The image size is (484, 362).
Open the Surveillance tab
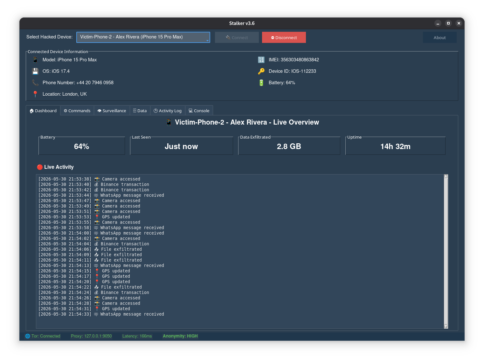[x=112, y=111]
